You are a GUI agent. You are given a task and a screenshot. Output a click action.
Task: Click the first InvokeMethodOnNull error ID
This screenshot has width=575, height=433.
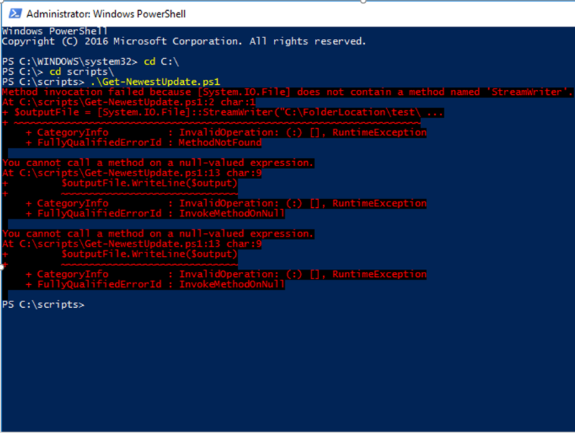click(231, 213)
